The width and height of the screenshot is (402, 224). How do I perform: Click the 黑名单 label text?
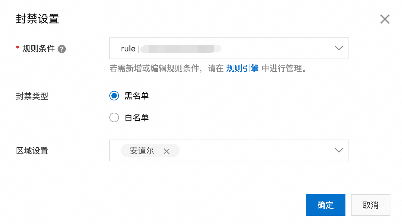point(137,96)
